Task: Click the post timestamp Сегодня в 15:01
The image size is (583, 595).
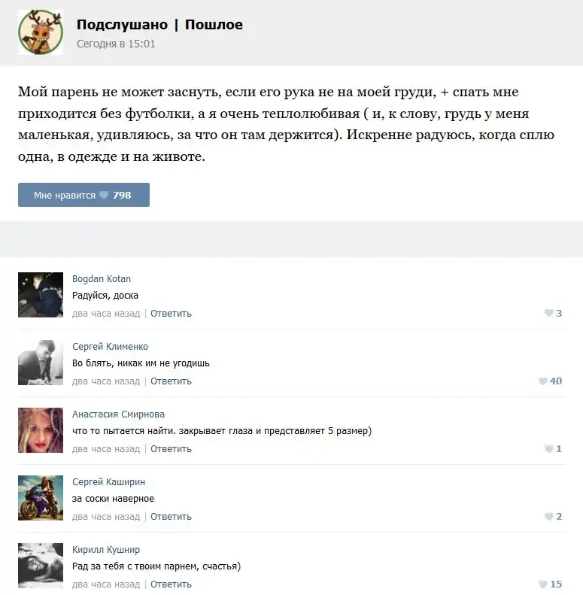Action: [x=116, y=44]
